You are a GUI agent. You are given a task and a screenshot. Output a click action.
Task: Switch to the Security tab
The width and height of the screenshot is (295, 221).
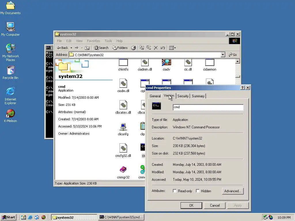pyautogui.click(x=183, y=96)
